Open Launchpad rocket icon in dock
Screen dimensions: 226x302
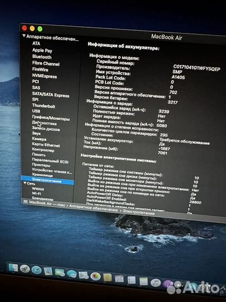(x=25, y=269)
